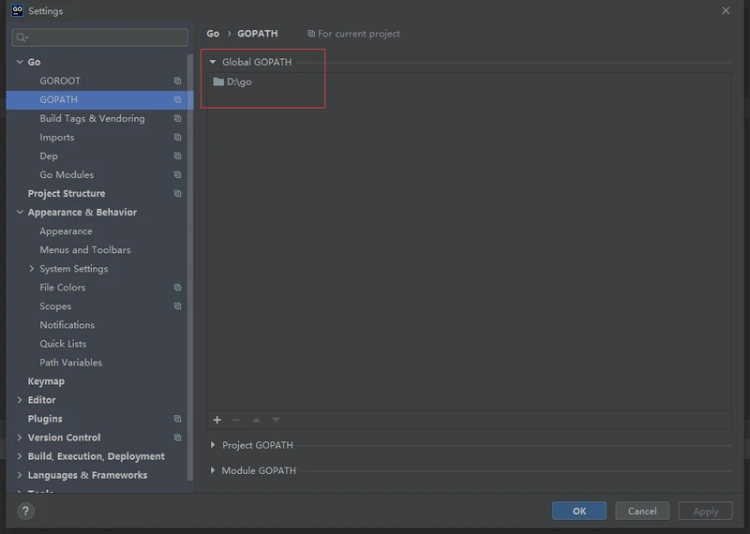
Task: Collapse the Go settings group
Action: (20, 62)
